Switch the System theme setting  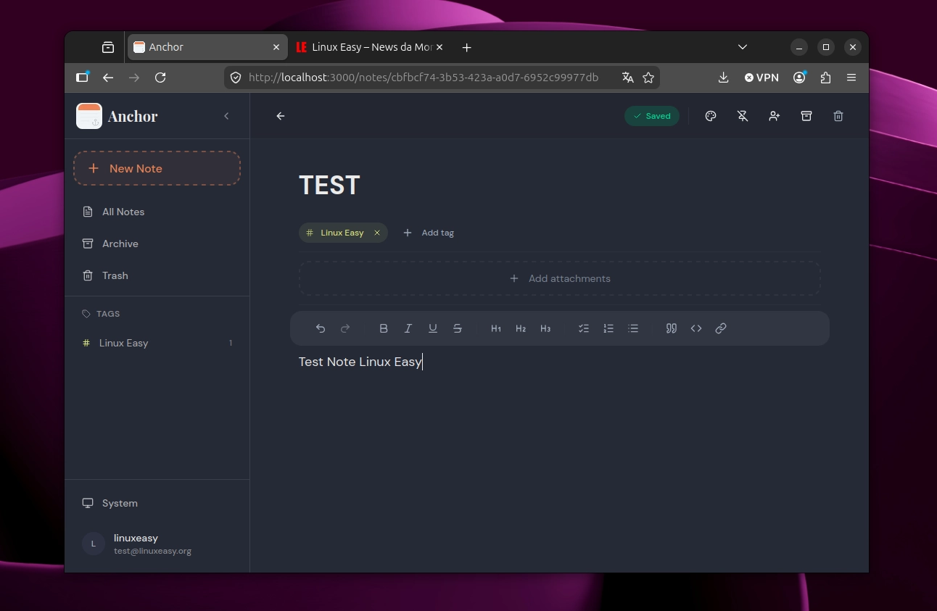(x=157, y=503)
